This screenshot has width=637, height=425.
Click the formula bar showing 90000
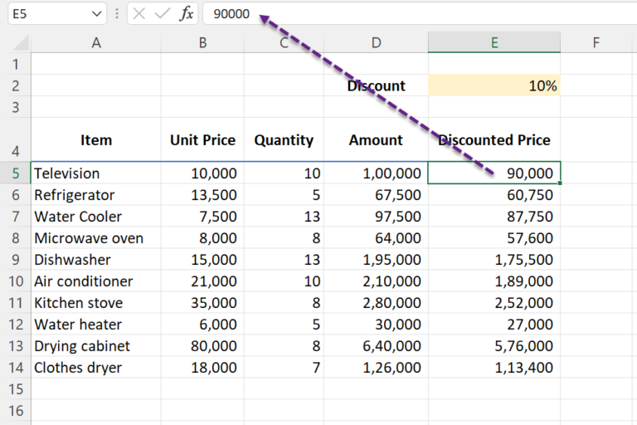click(x=419, y=14)
